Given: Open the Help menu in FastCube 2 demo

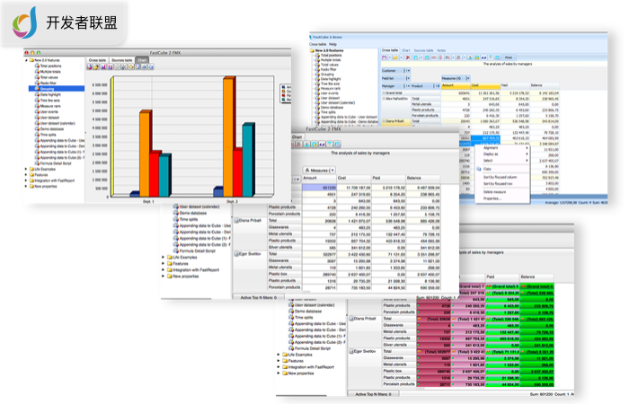Looking at the screenshot, I should click(x=333, y=43).
